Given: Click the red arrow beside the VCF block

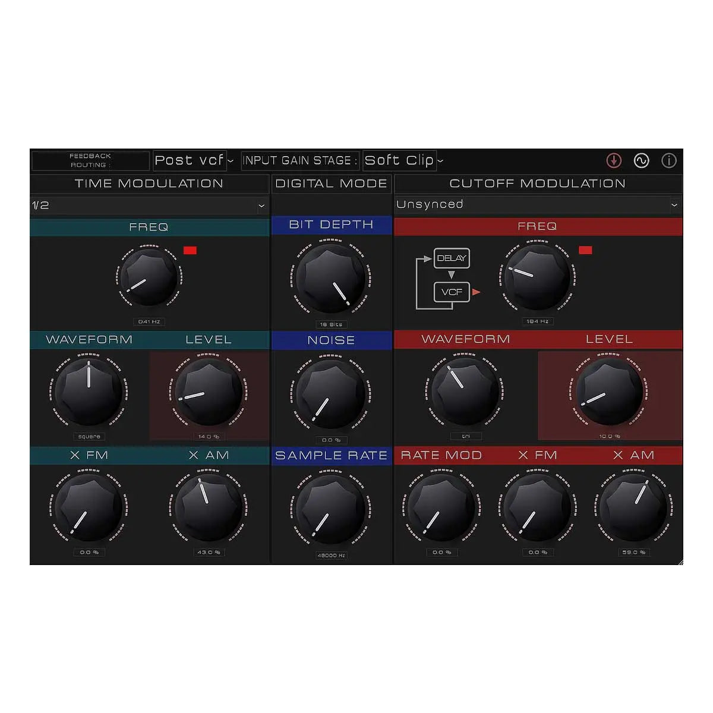Looking at the screenshot, I should point(477,292).
